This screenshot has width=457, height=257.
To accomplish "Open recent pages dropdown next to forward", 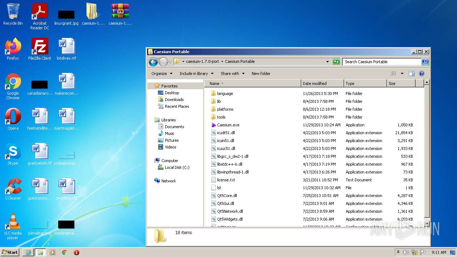I will [170, 62].
